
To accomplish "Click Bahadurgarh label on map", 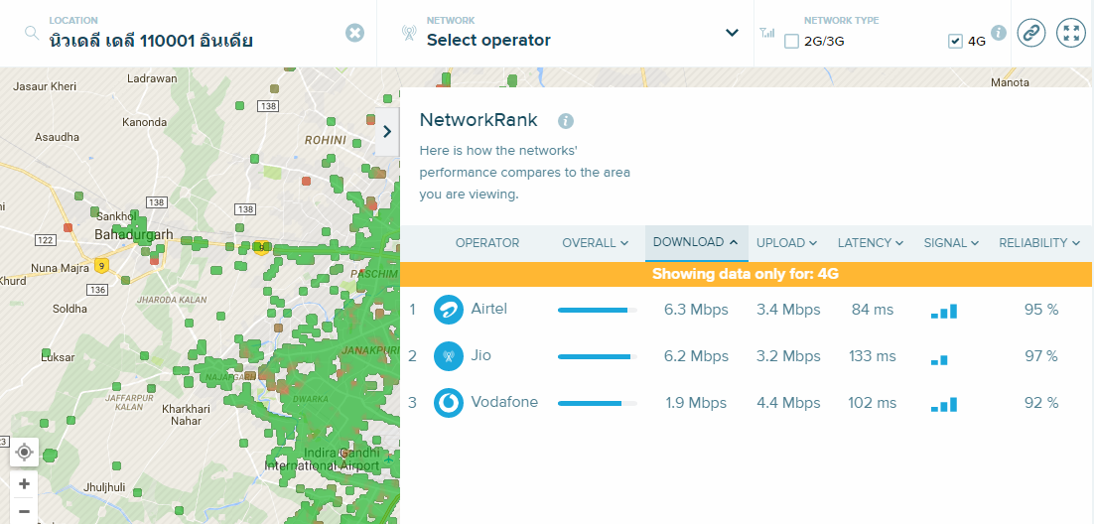I will [x=133, y=235].
